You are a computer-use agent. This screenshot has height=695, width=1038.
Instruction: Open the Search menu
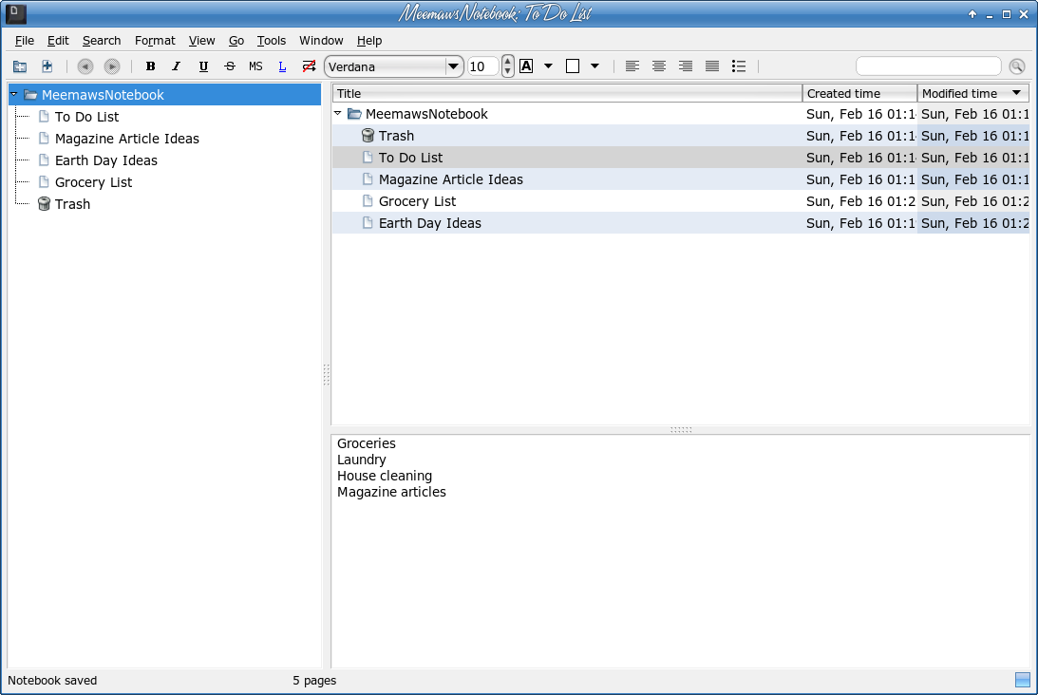[x=102, y=41]
